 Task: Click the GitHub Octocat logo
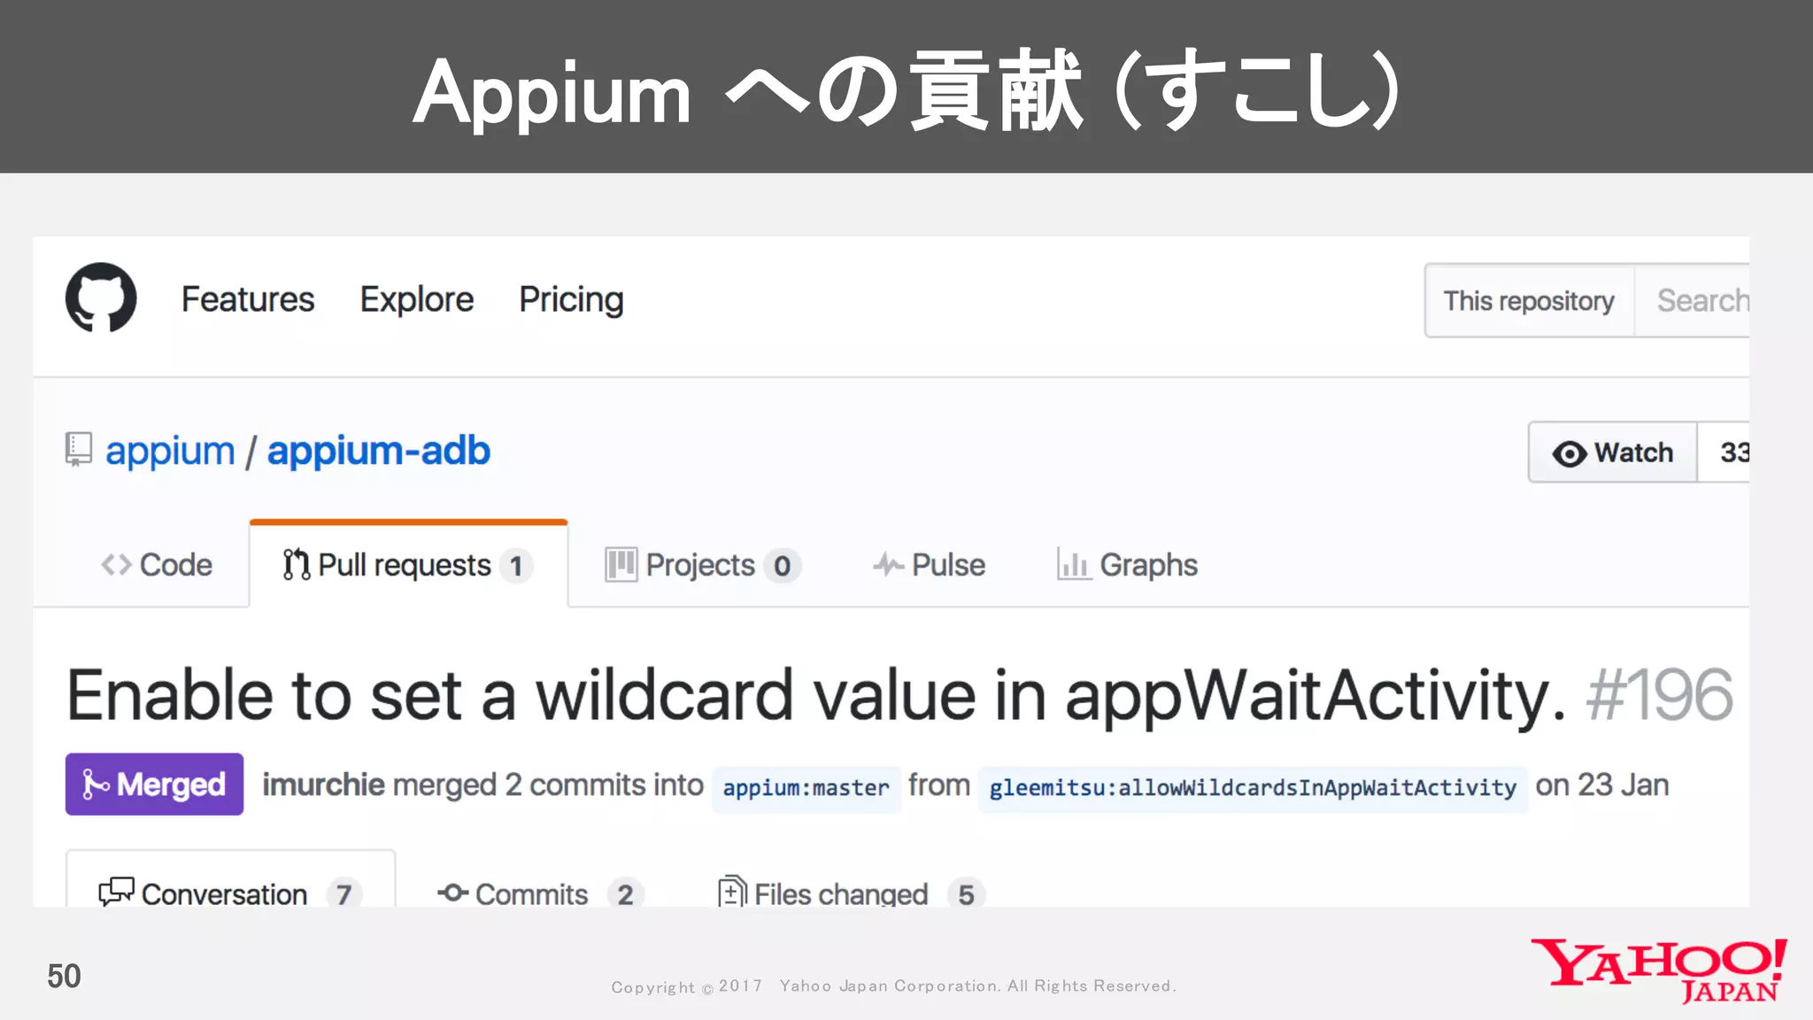pyautogui.click(x=101, y=297)
